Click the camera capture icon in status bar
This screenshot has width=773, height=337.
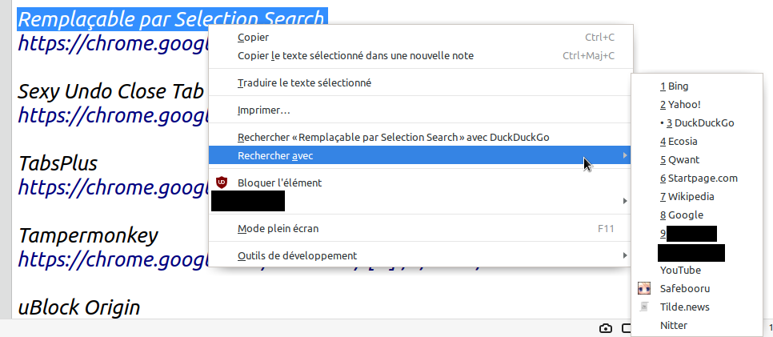[606, 328]
